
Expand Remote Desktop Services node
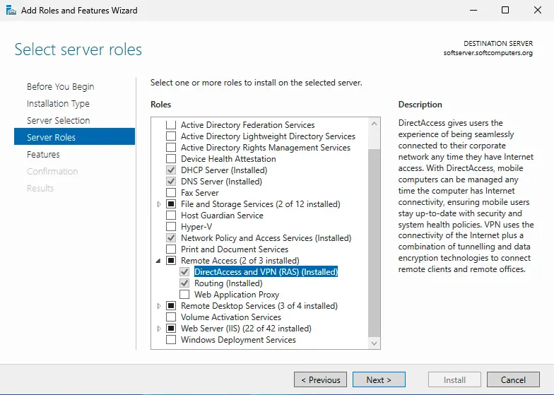tap(159, 306)
